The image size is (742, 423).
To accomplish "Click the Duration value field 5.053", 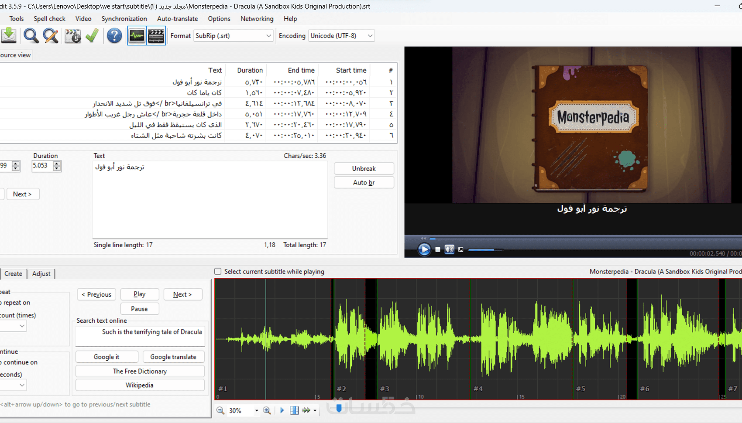I will (x=42, y=166).
